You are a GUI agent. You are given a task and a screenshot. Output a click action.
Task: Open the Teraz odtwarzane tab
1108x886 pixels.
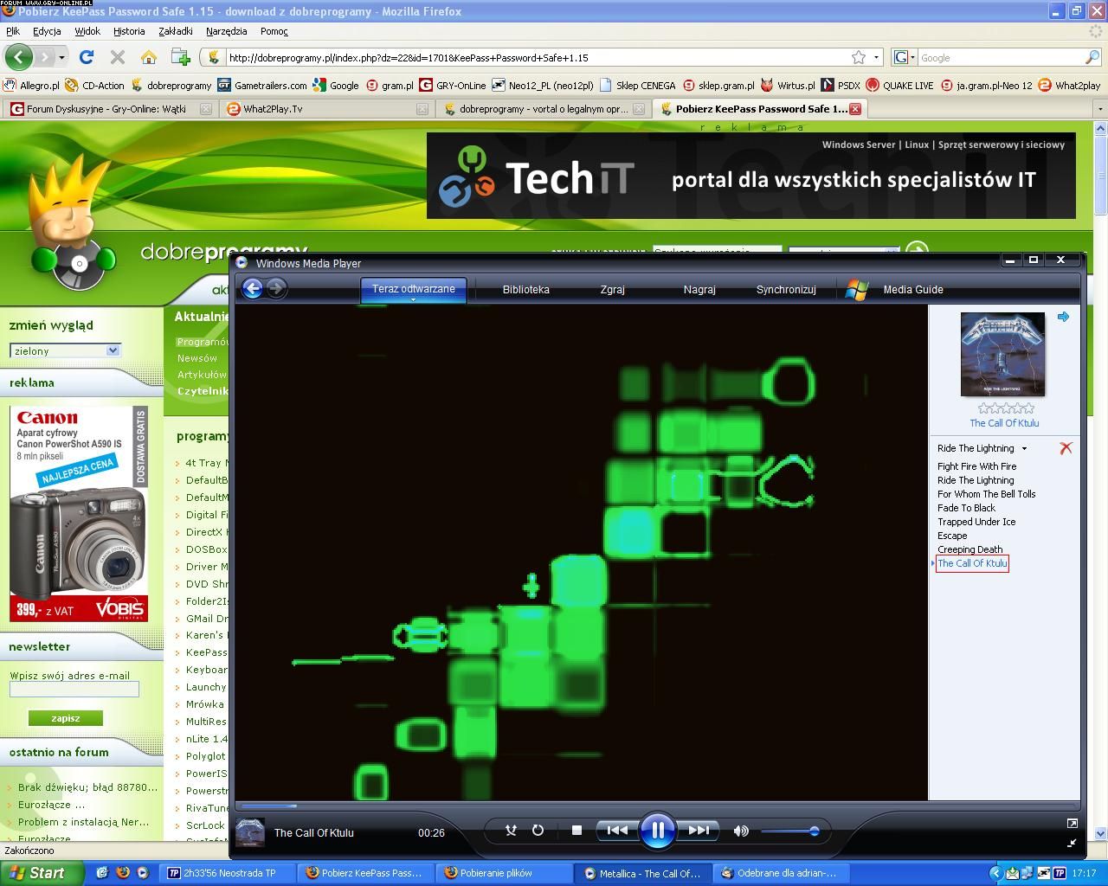413,289
